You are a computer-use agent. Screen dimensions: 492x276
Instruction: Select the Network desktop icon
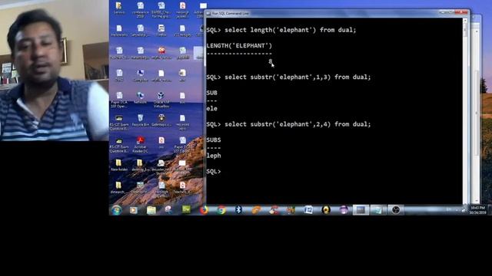point(140,97)
